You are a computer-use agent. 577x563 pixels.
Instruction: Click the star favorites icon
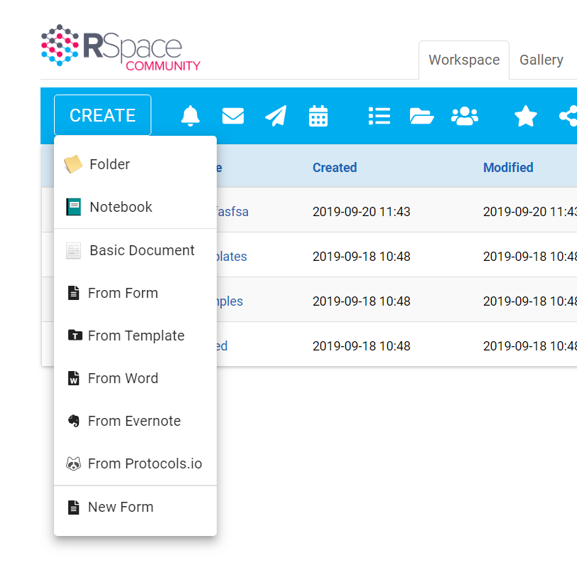click(526, 116)
